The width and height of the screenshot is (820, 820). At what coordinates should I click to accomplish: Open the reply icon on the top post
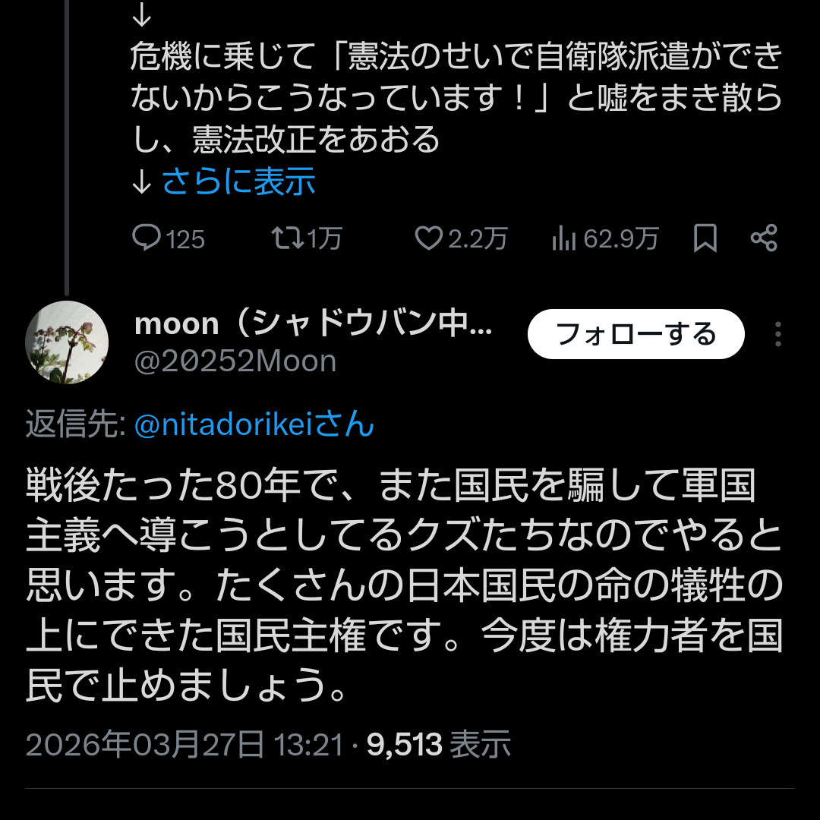[146, 238]
